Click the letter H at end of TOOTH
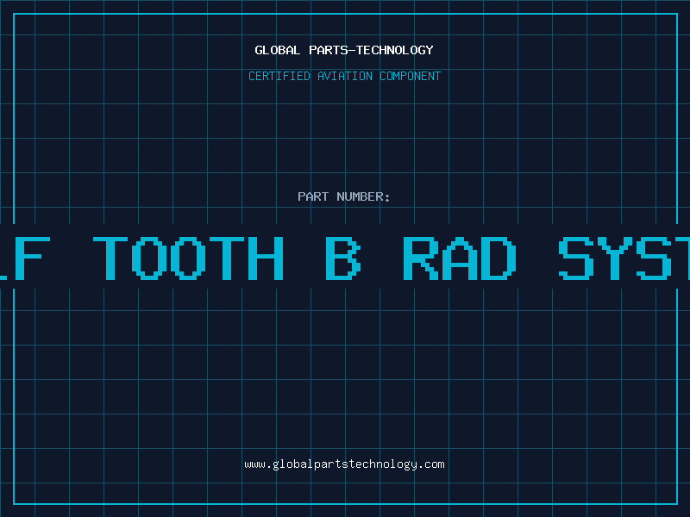The width and height of the screenshot is (690, 517). (266, 258)
